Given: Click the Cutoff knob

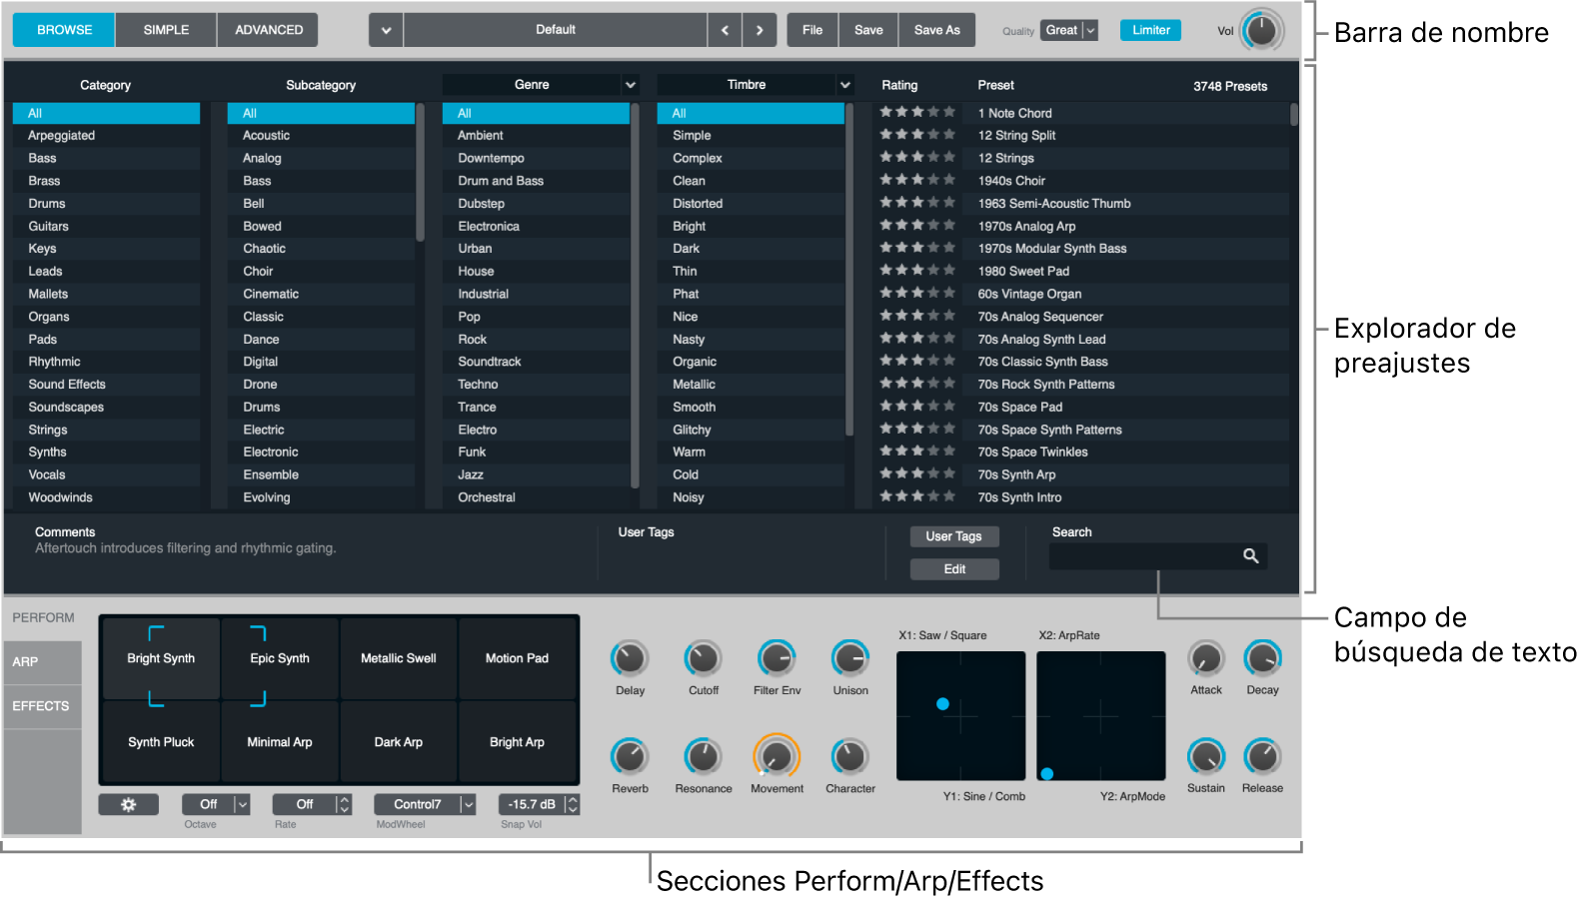Looking at the screenshot, I should 703,659.
